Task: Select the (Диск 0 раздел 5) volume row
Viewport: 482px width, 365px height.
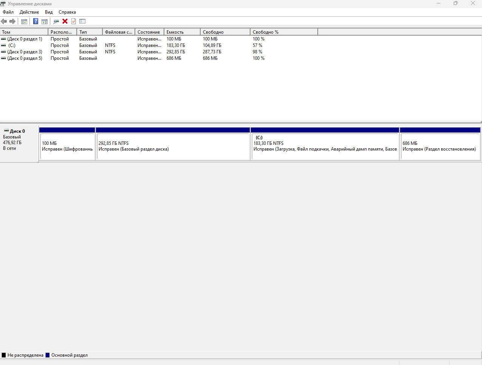Action: click(x=159, y=58)
